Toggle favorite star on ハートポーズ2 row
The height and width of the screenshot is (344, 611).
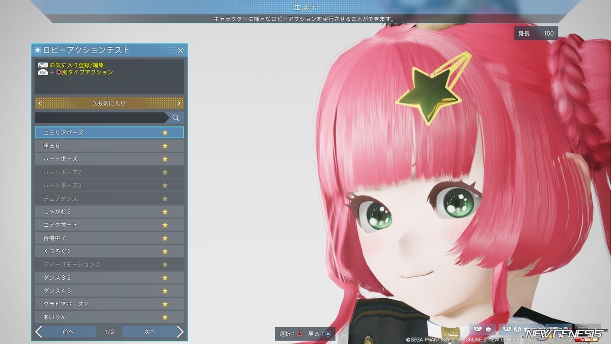pos(165,172)
